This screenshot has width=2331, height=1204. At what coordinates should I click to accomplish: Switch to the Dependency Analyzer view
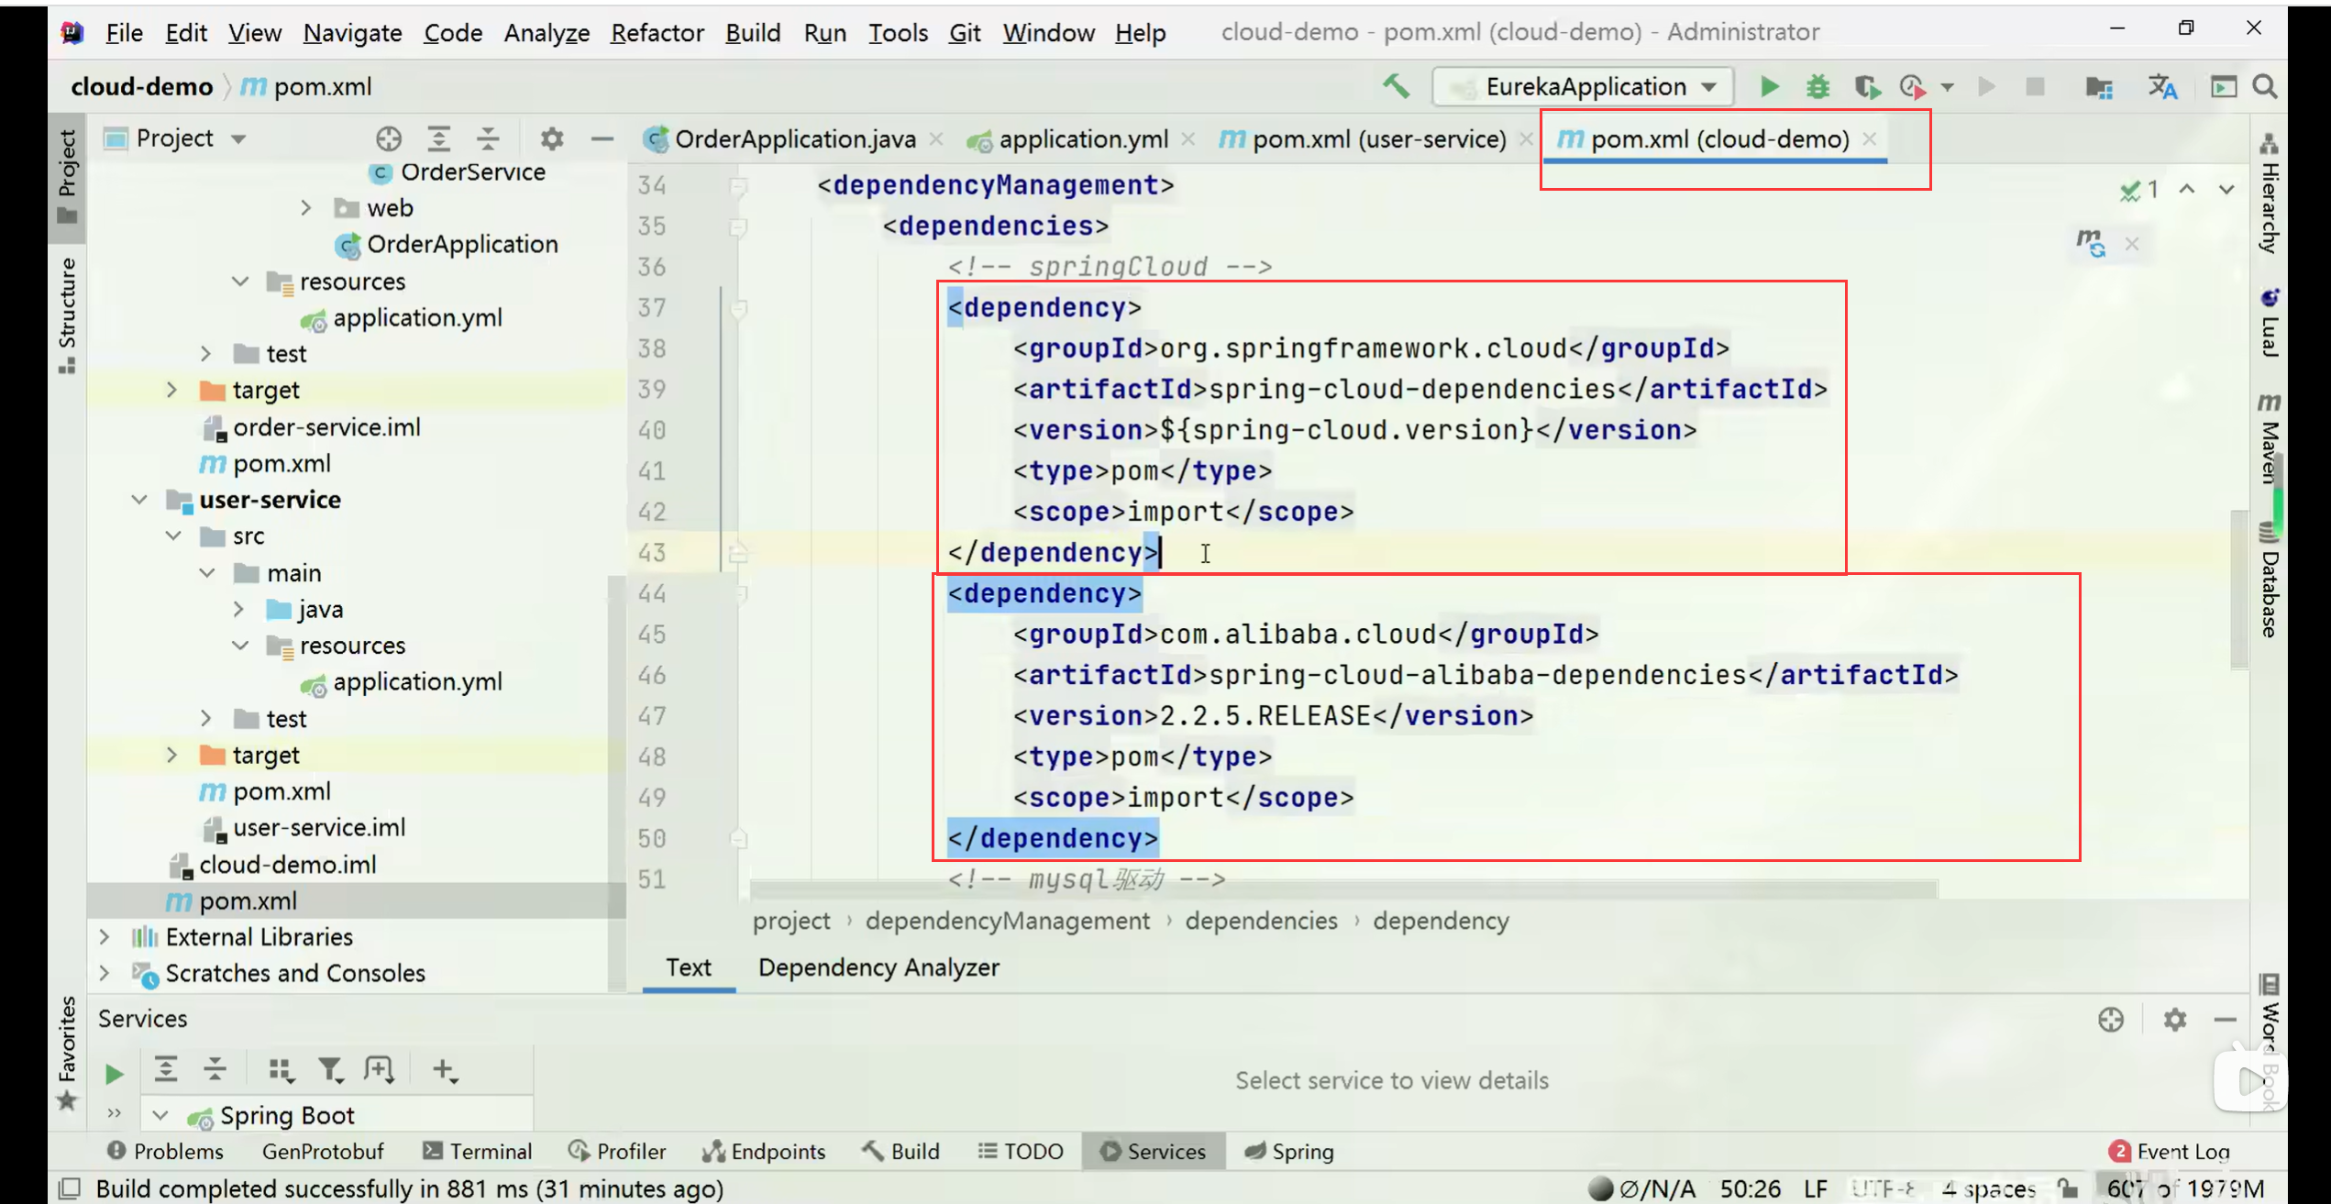(x=878, y=967)
